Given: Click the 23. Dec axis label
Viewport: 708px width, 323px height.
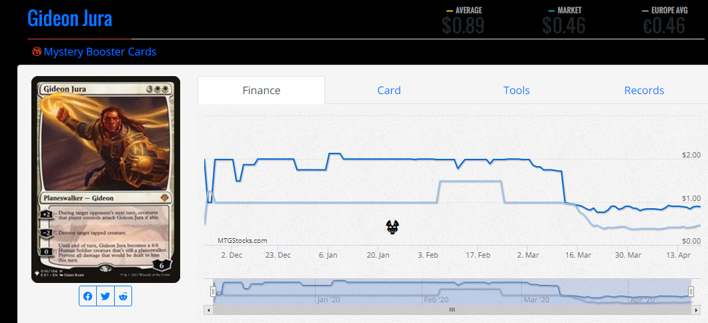Looking at the screenshot, I should click(278, 255).
